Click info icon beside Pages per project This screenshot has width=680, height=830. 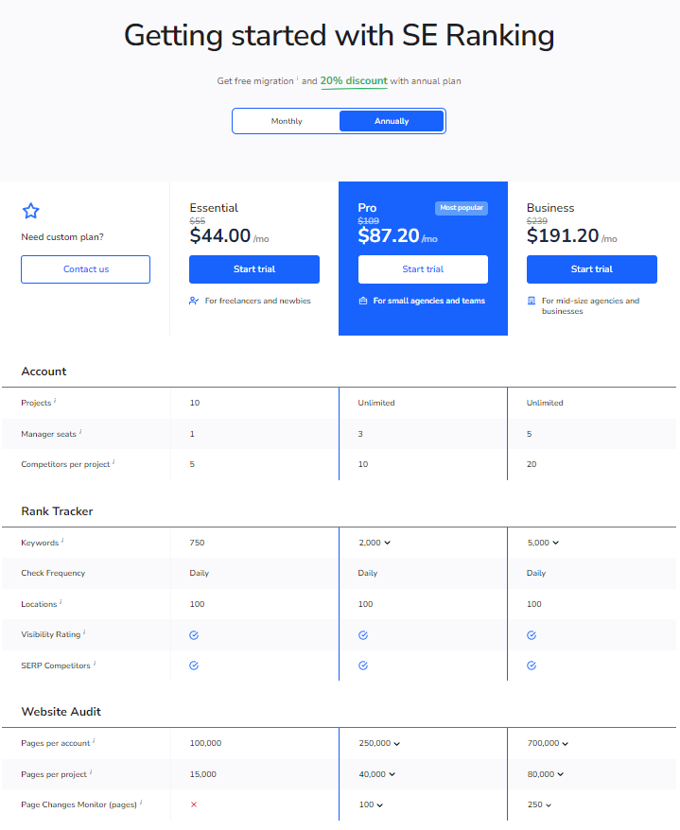(91, 771)
